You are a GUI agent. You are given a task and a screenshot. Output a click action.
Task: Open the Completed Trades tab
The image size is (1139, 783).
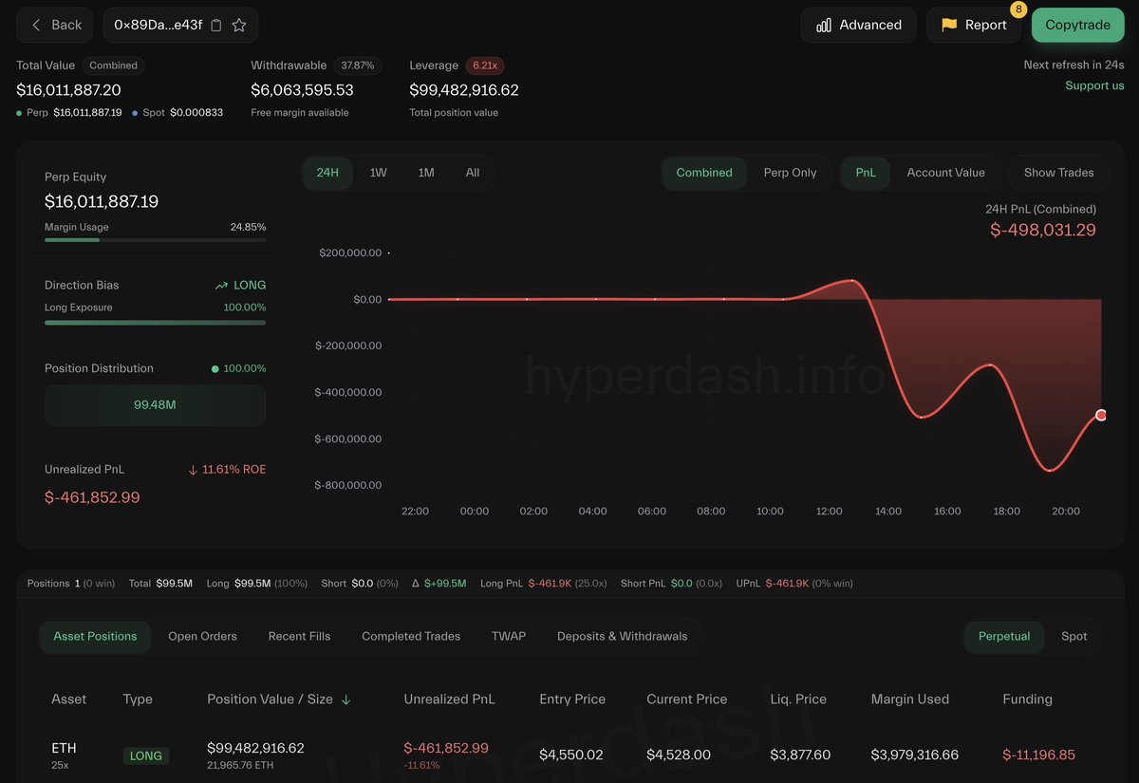pyautogui.click(x=411, y=637)
